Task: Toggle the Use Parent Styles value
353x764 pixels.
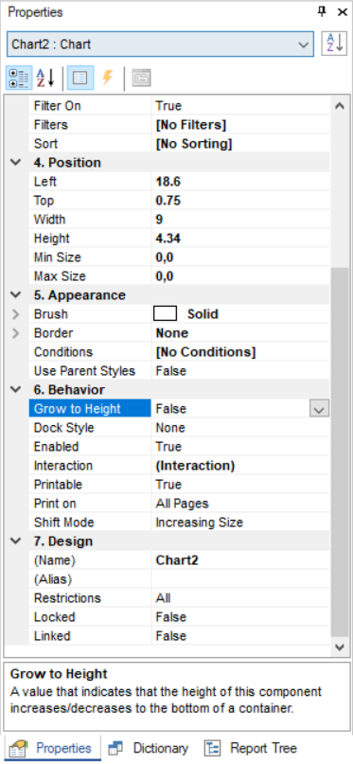Action: coord(240,371)
